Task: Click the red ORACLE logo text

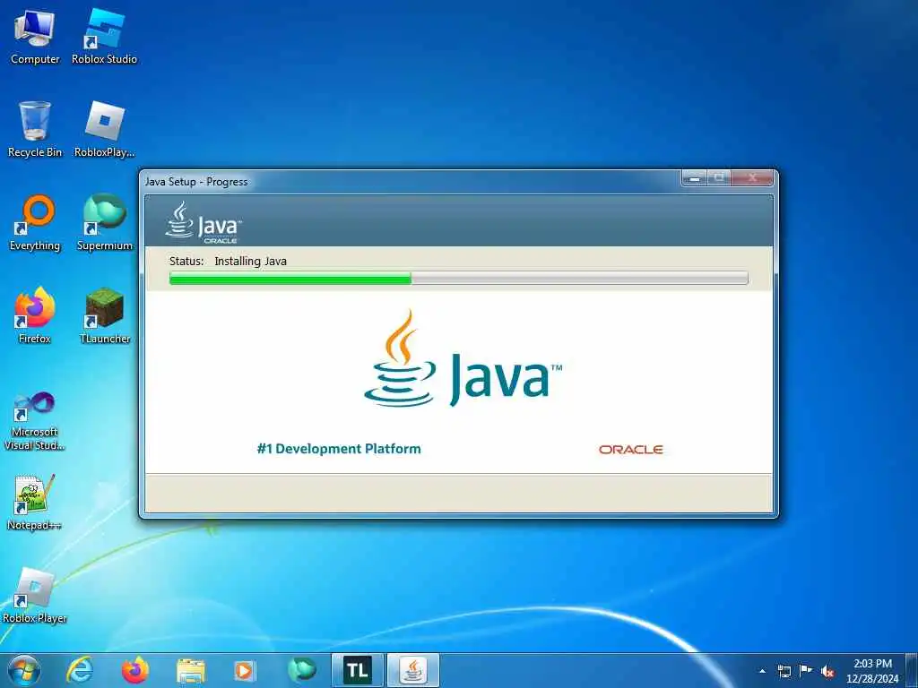Action: click(x=630, y=450)
